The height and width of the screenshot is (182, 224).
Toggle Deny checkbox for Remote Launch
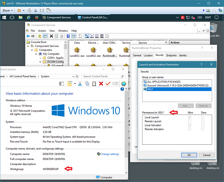point(203,121)
